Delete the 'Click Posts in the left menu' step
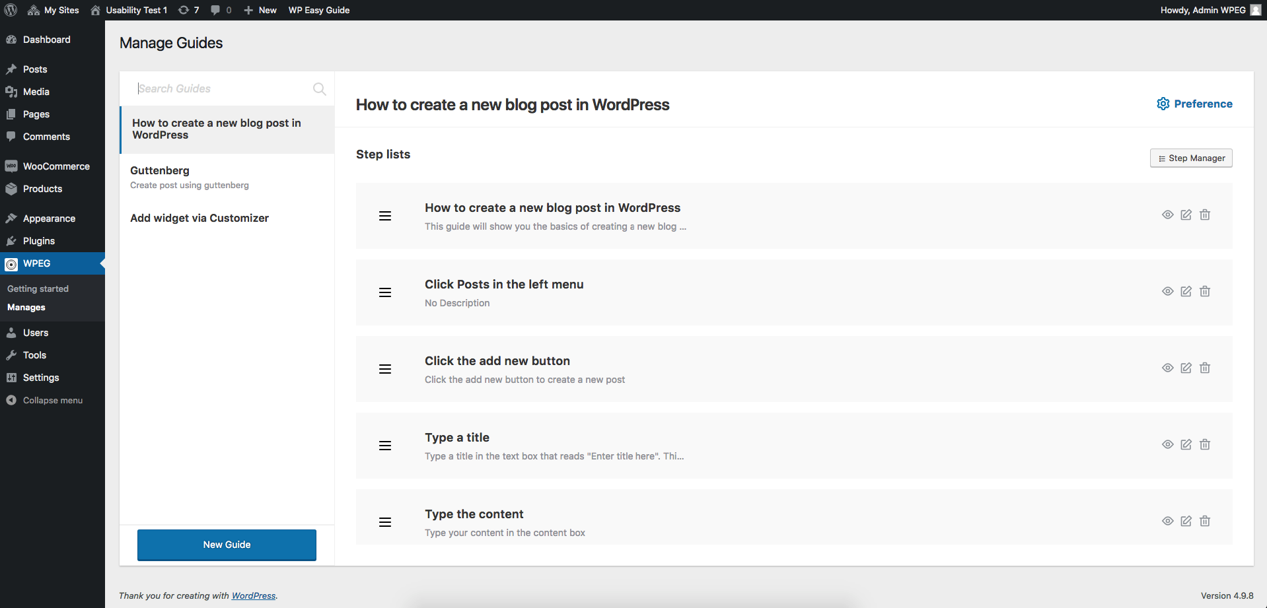The height and width of the screenshot is (608, 1267). 1205,291
